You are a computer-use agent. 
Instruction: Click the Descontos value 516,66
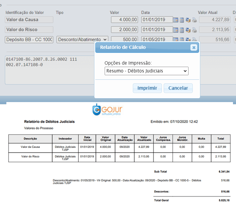click(225, 191)
